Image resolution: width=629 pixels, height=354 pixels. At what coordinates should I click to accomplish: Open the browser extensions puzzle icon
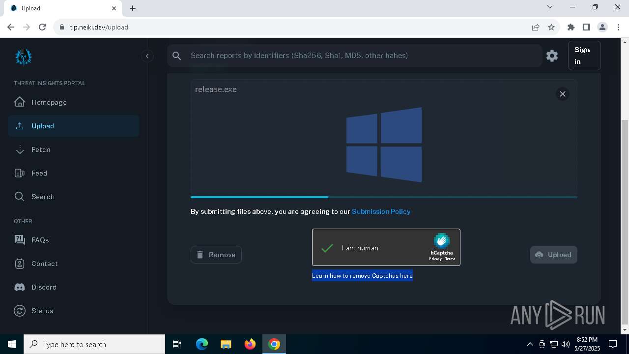pyautogui.click(x=571, y=27)
